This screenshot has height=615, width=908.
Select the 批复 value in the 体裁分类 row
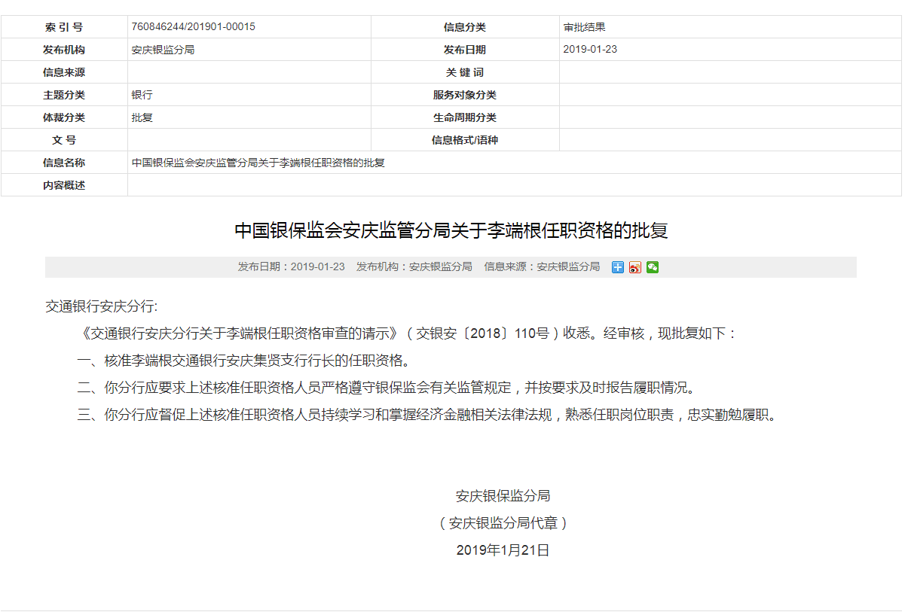click(142, 117)
